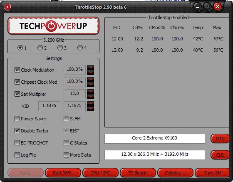Increase Clock Modulation with up arrow
Screen dimensions: 233x182
click(91, 67)
